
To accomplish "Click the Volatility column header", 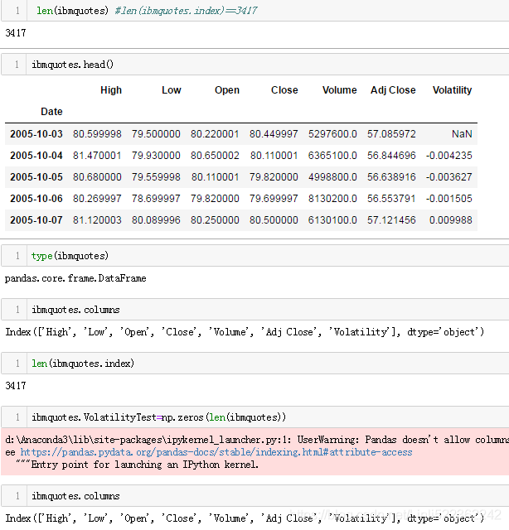I will 452,90.
